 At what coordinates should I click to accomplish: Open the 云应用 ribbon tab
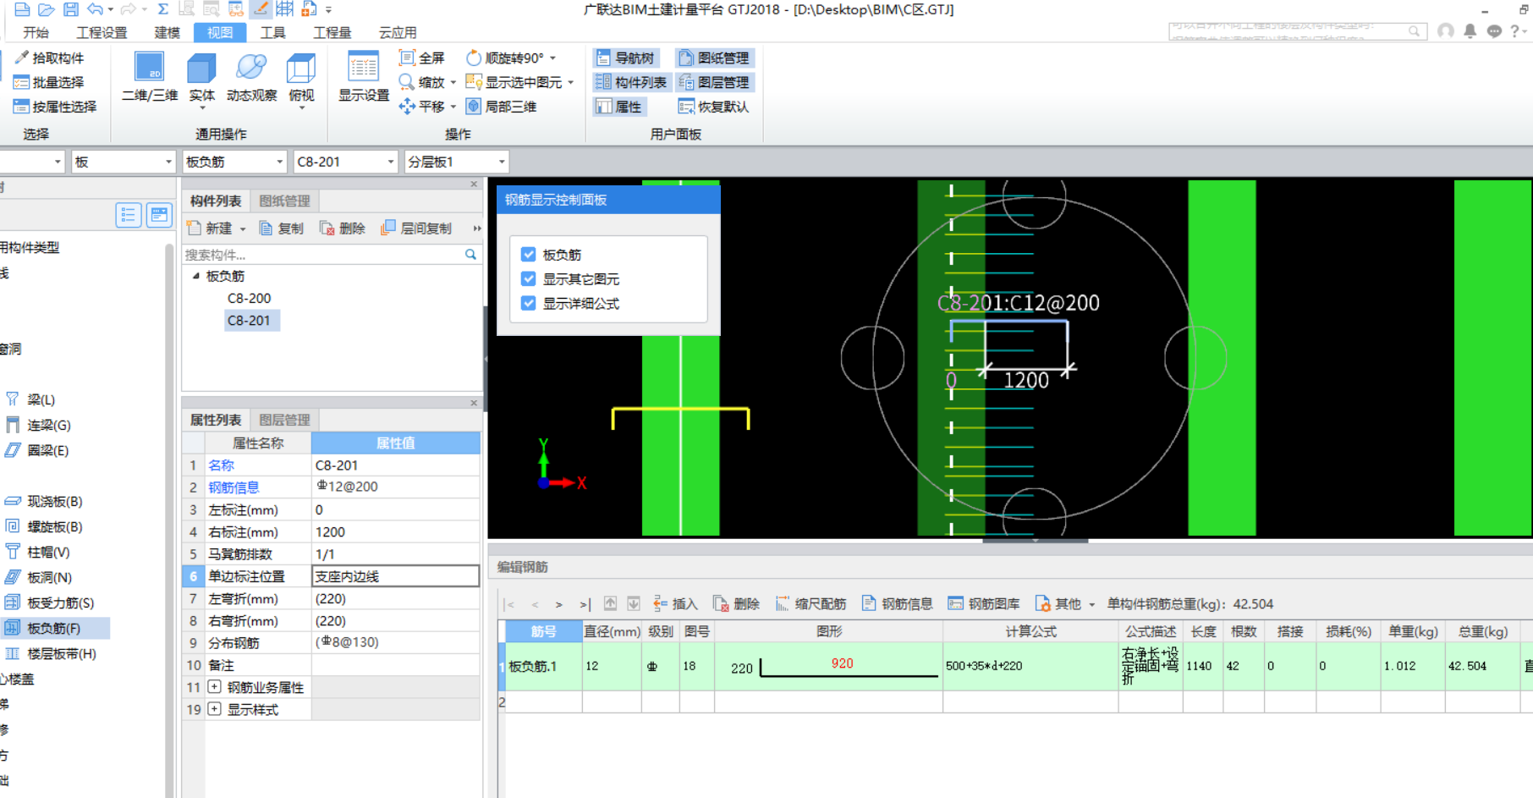click(398, 32)
